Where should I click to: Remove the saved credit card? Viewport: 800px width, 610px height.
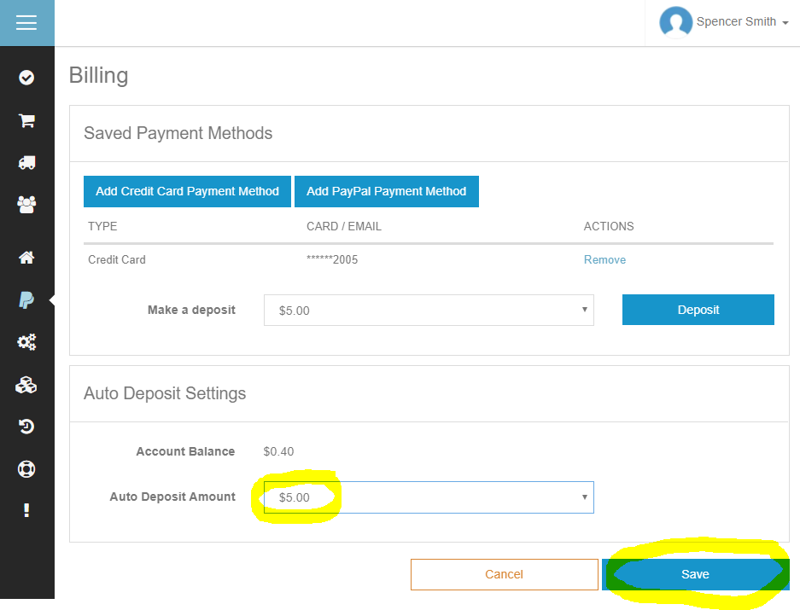coord(604,259)
